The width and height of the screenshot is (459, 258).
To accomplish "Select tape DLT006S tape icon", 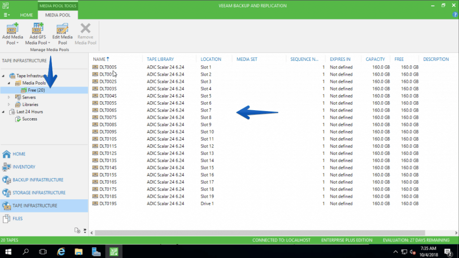I will (x=95, y=110).
